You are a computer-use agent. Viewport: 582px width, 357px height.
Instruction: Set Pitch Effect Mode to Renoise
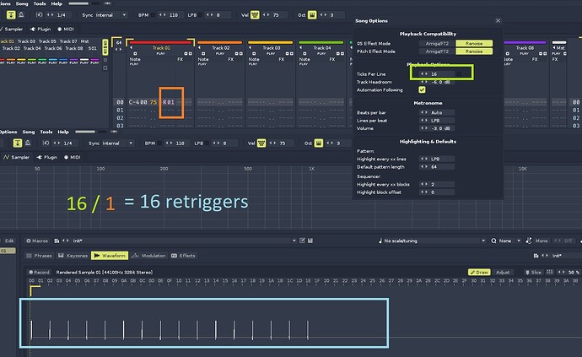474,51
